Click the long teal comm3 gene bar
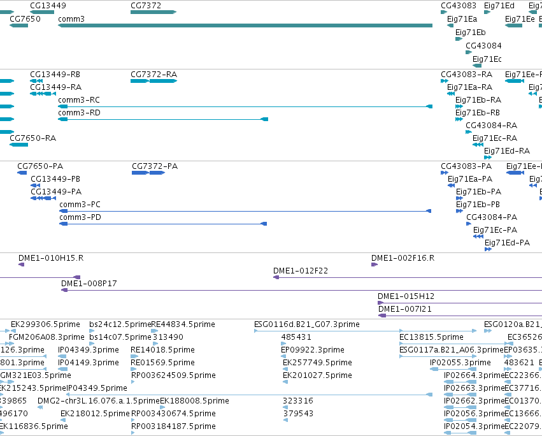Screen dimensions: 542x436 [x=245, y=25]
